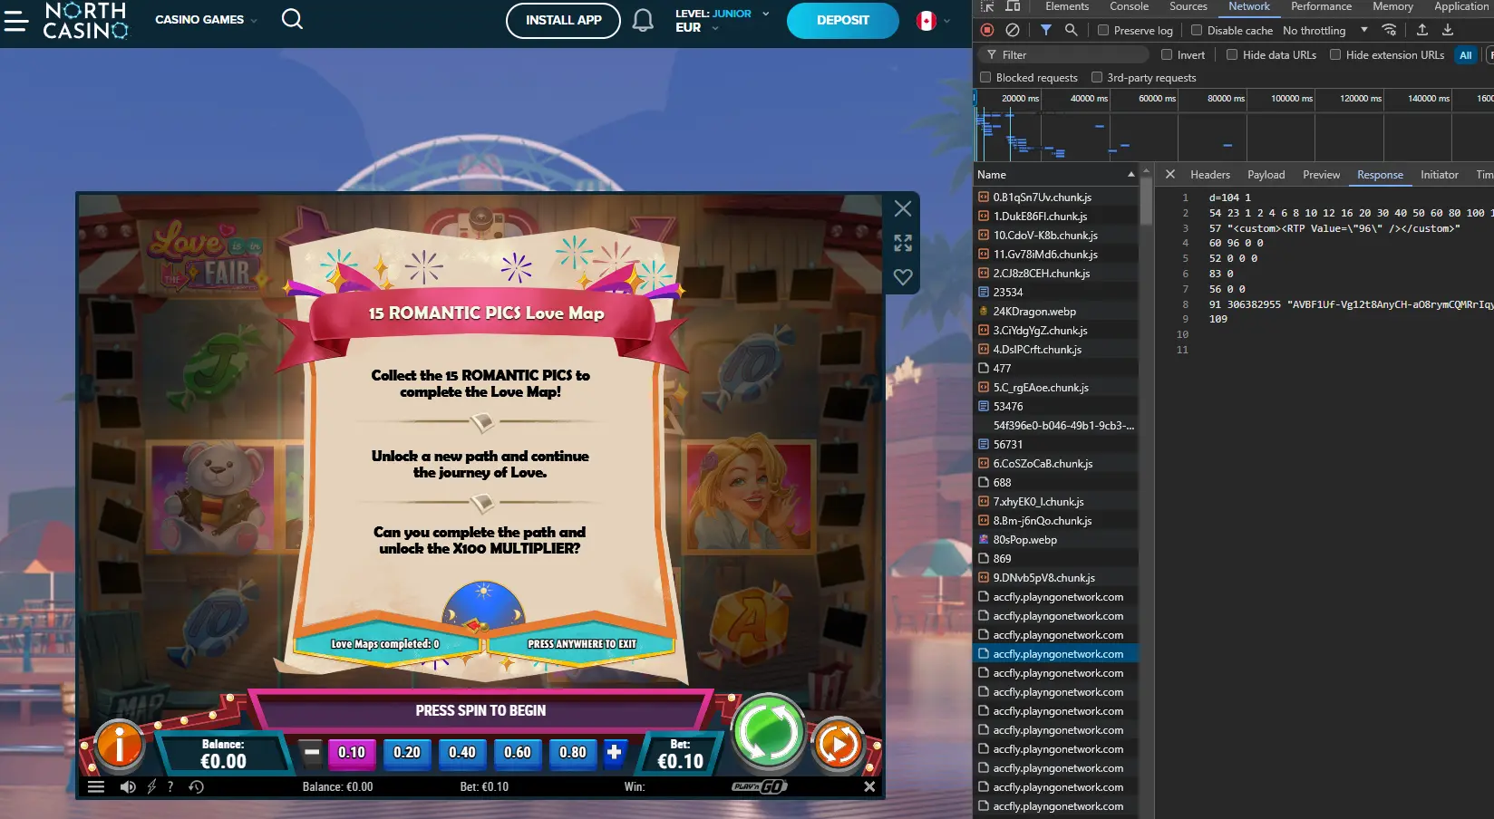
Task: Select the 0.80 bet value
Action: coord(573,752)
